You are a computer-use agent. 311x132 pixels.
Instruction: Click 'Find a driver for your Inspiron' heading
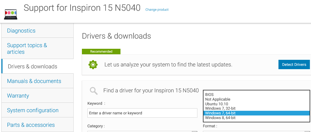coord(151,91)
